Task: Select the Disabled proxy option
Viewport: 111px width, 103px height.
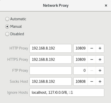Action: (7, 34)
